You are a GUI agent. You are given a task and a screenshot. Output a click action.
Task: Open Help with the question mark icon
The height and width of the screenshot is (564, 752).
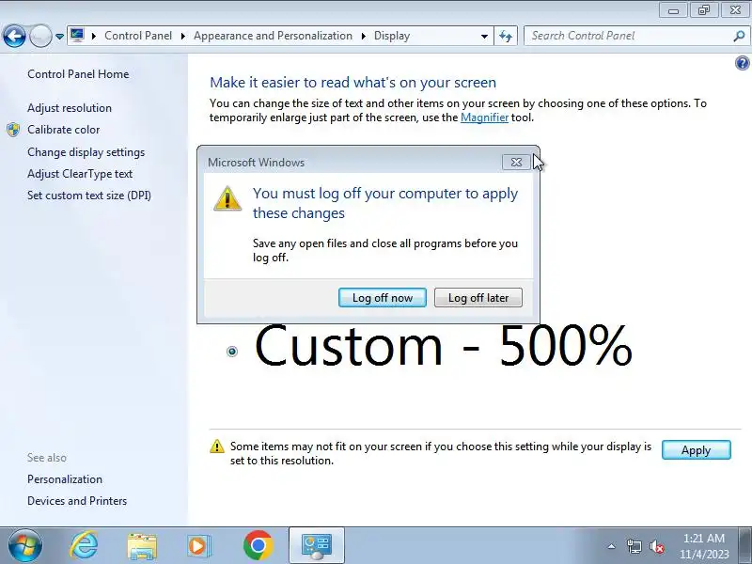point(742,63)
